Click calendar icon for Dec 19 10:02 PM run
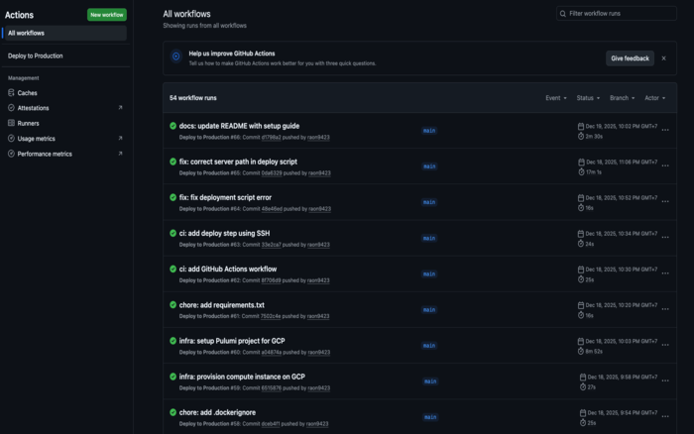The width and height of the screenshot is (694, 434). click(581, 127)
